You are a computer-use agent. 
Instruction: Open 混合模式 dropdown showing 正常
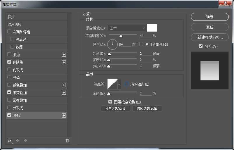126,28
